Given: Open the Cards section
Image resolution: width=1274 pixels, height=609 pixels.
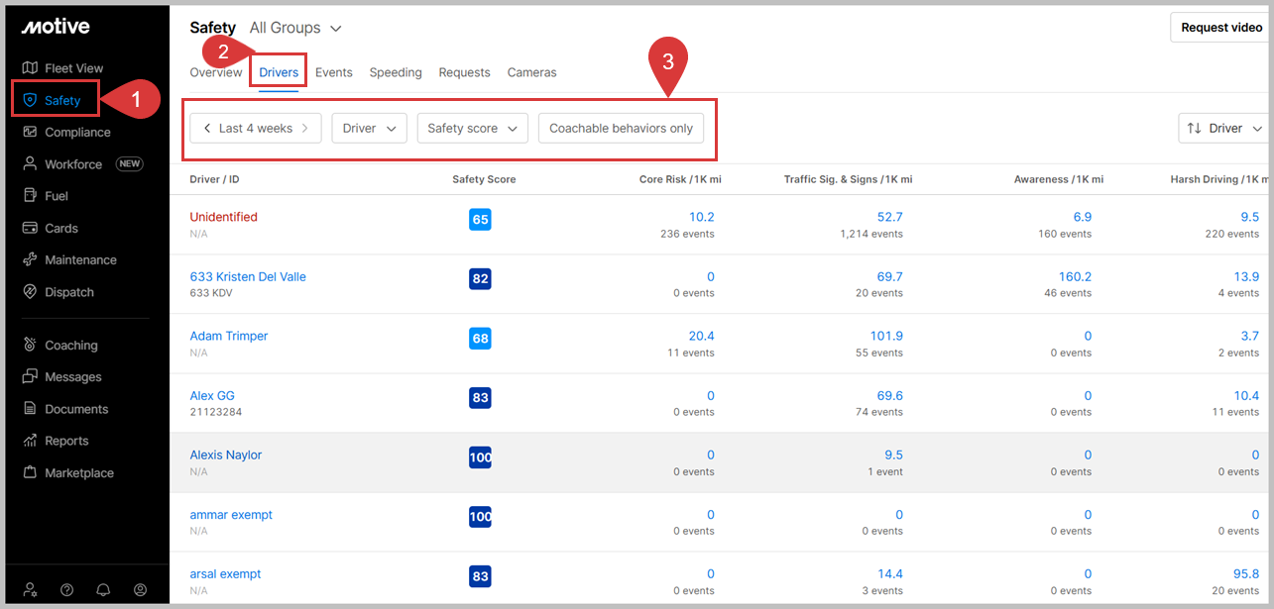Looking at the screenshot, I should [x=50, y=228].
